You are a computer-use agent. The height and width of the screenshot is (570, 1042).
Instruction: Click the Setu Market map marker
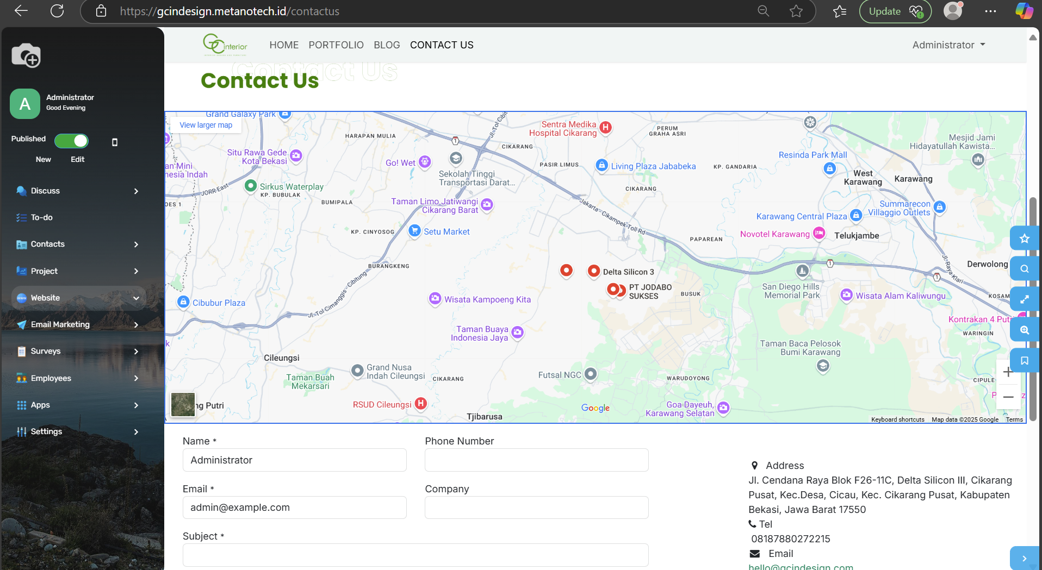414,230
